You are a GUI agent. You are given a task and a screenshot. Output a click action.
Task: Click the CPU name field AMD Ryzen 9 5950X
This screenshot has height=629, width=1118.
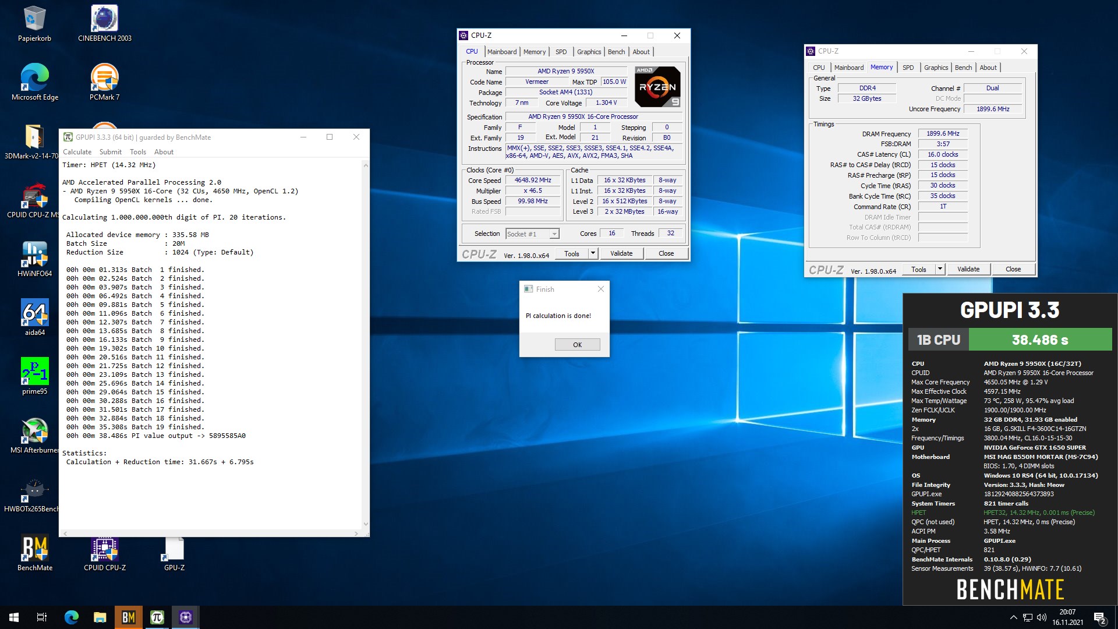(x=565, y=71)
